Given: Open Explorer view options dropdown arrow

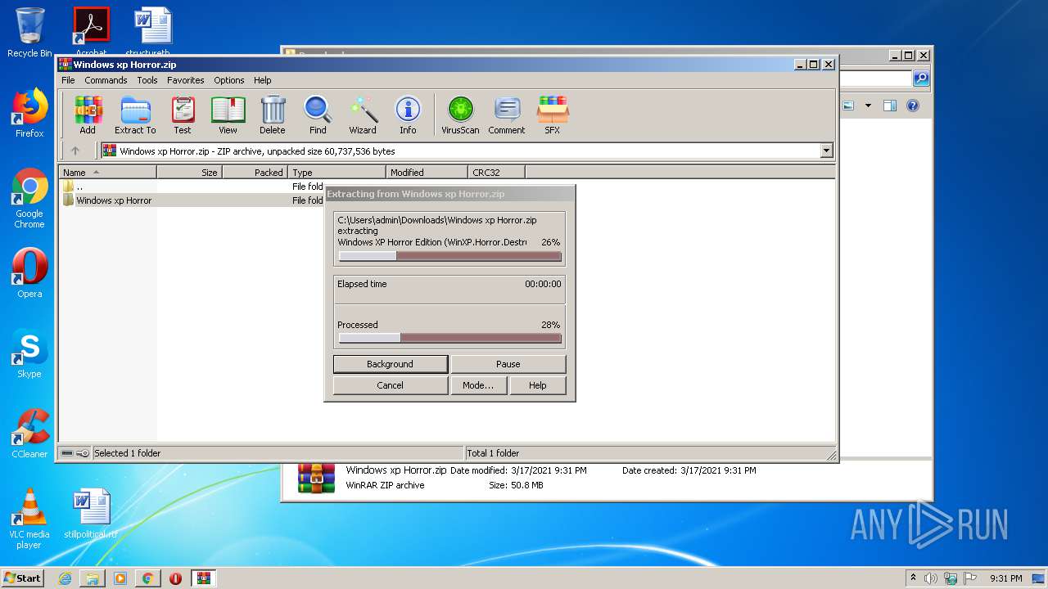Looking at the screenshot, I should (868, 106).
